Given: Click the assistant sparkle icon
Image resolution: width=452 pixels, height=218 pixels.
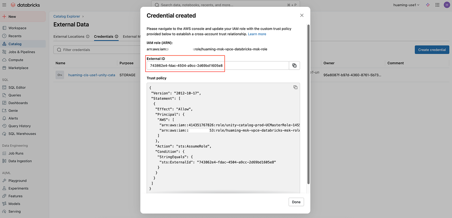Looking at the screenshot, I should [x=428, y=5].
